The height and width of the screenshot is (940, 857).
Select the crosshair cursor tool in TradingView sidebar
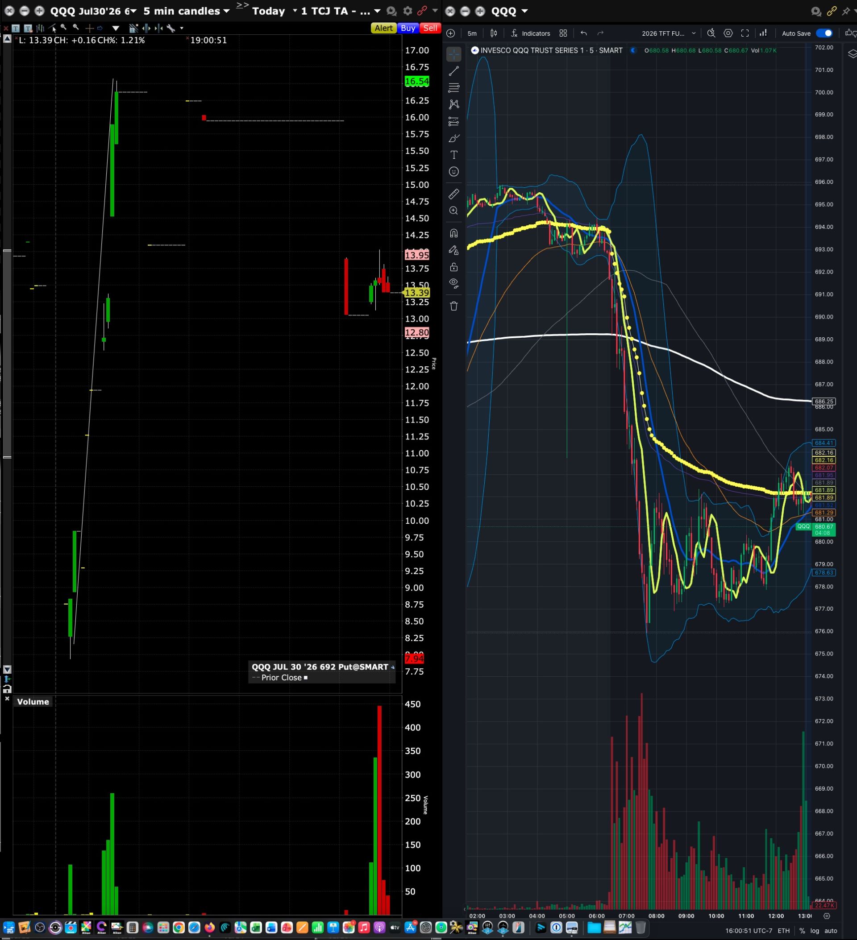[x=453, y=54]
